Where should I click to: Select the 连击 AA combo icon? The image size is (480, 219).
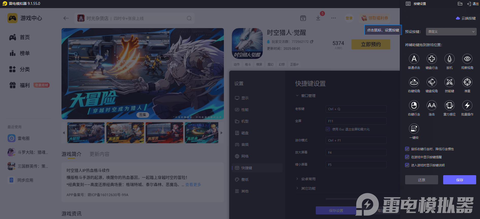[432, 105]
